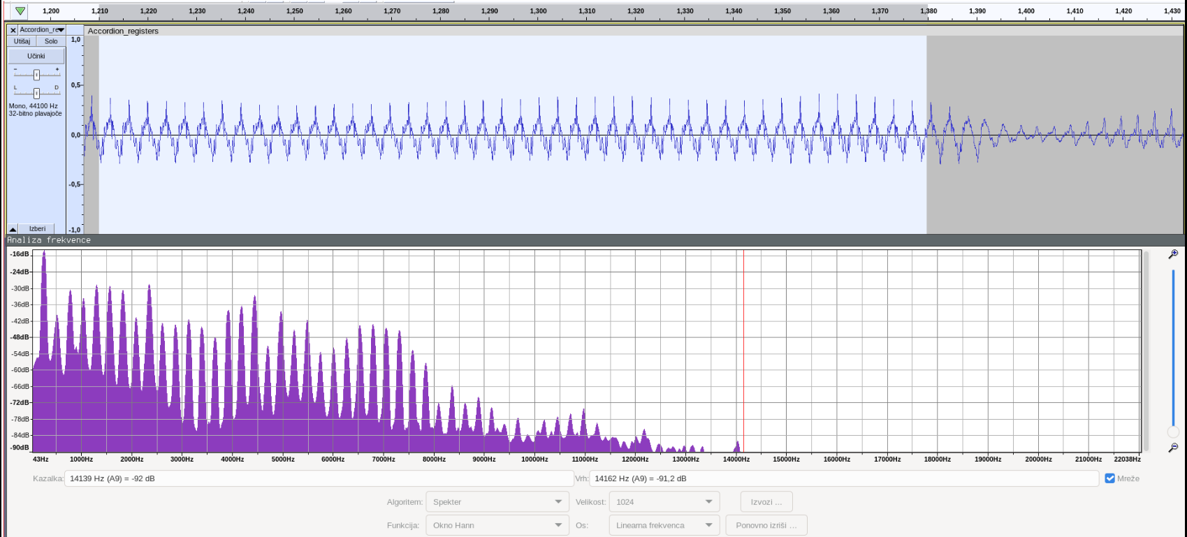Close the Accordion_registers track with X
This screenshot has width=1187, height=537.
click(13, 30)
